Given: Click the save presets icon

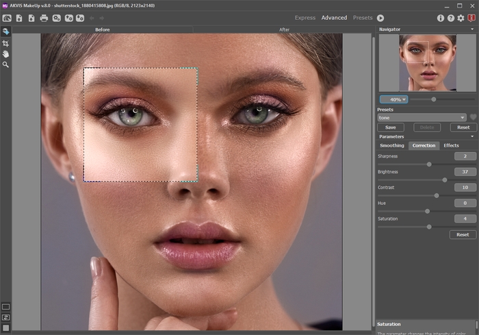Looking at the screenshot, I should click(80, 18).
